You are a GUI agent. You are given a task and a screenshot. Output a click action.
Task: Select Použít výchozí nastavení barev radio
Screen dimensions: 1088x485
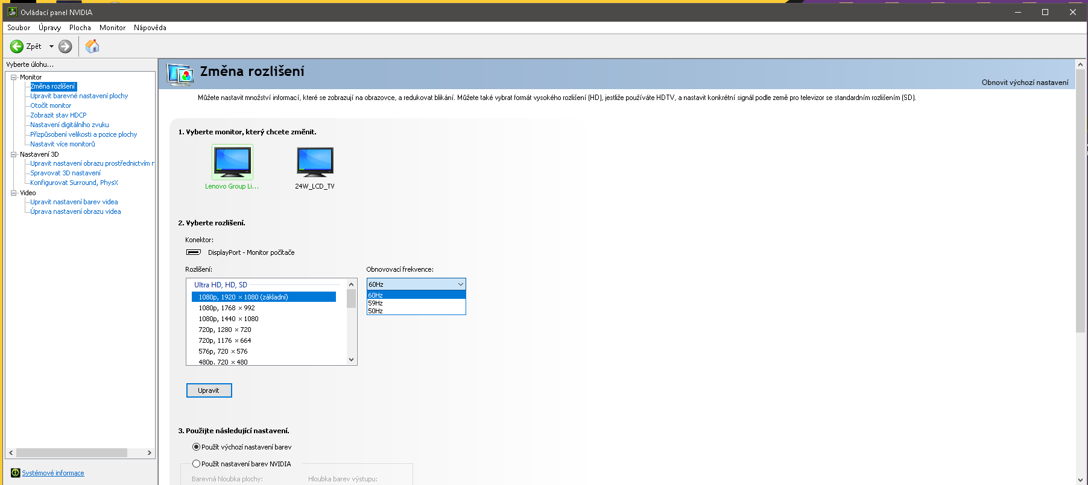(196, 447)
